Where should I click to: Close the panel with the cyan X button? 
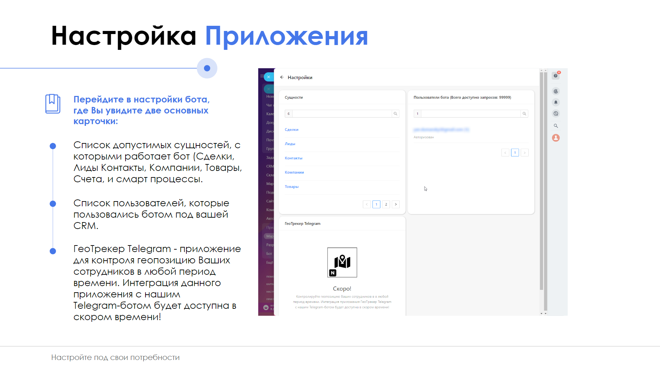(269, 77)
